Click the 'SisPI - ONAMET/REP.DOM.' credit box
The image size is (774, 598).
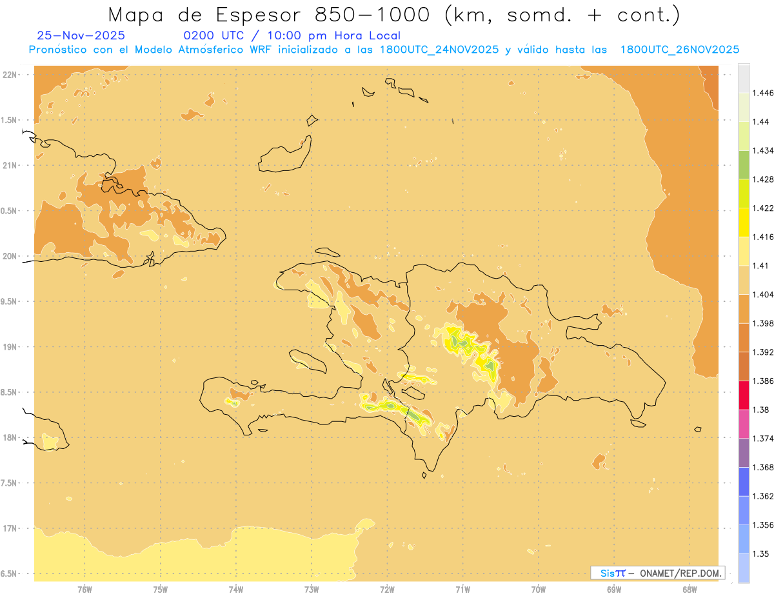(x=658, y=573)
